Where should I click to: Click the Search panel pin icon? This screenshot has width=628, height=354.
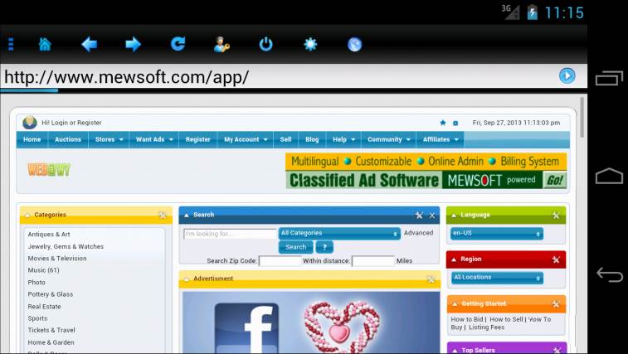(419, 216)
